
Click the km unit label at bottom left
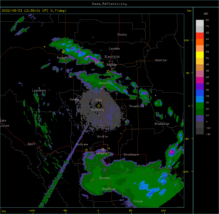4,211
